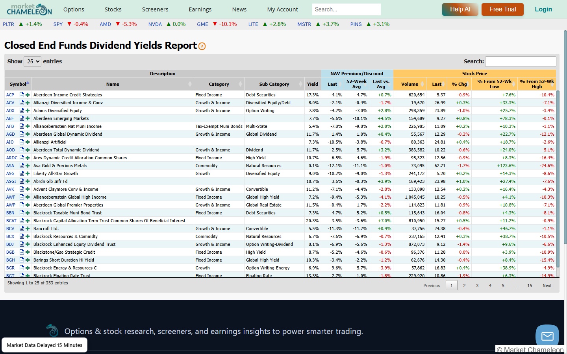This screenshot has width=567, height=354.
Task: Open the BCAT symbol link
Action: click(x=11, y=221)
